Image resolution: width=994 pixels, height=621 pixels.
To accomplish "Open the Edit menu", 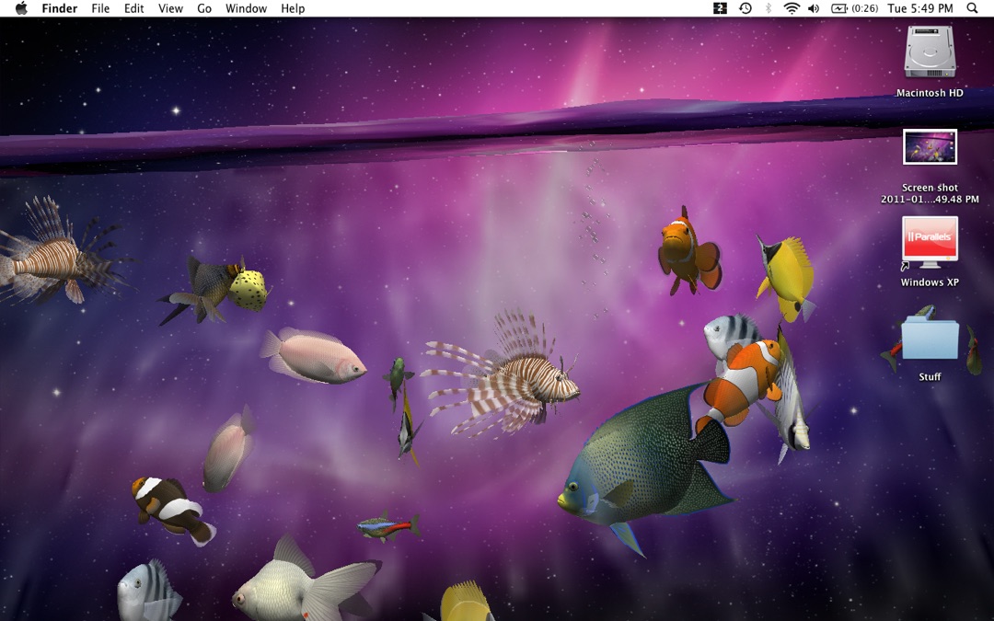I will (133, 8).
